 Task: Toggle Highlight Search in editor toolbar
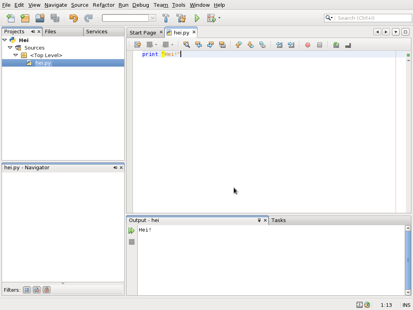[222, 45]
